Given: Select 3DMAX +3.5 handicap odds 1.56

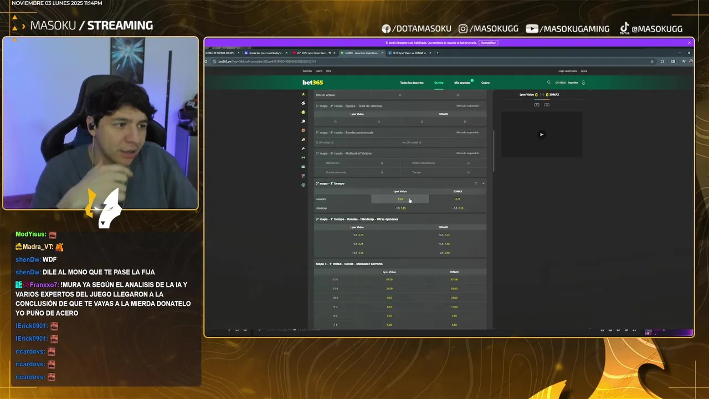Looking at the screenshot, I should (444, 244).
